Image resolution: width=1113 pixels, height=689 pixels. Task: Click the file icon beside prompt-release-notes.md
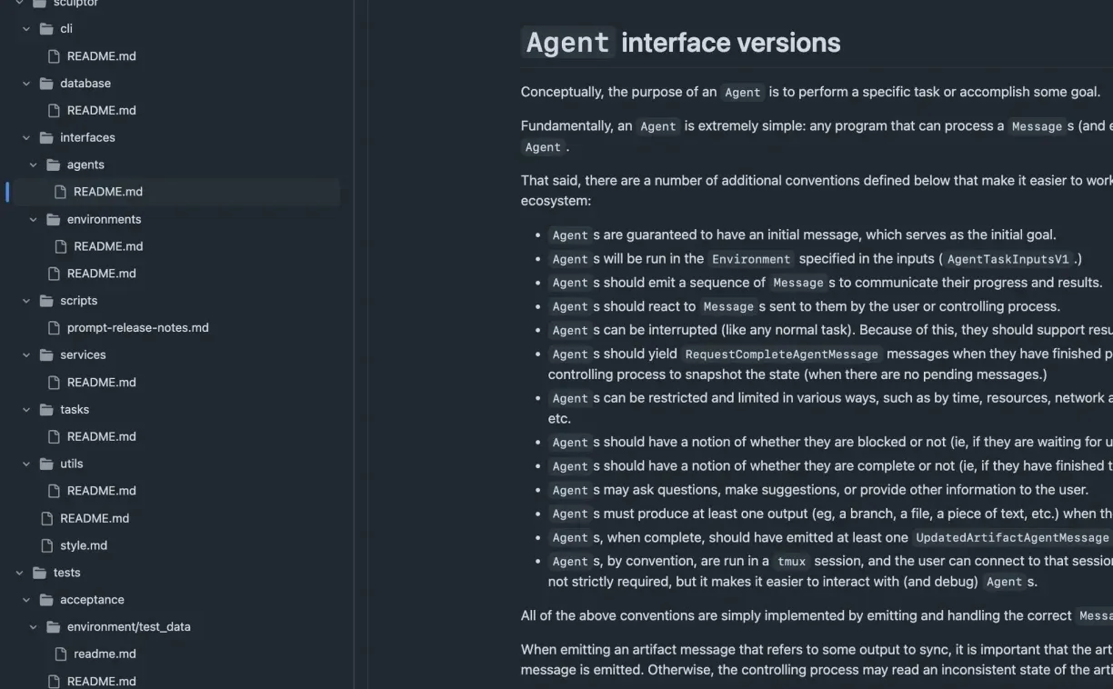[54, 328]
